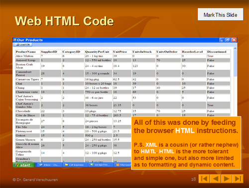Viewport: 249px width, 188px height.
Task: Click 48 - 6 oz jars cell
Action: (99, 98)
